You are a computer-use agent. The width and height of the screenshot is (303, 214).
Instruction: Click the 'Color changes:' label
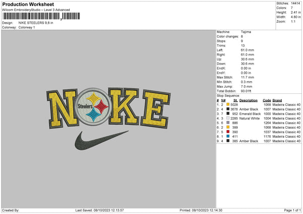[x=228, y=36]
